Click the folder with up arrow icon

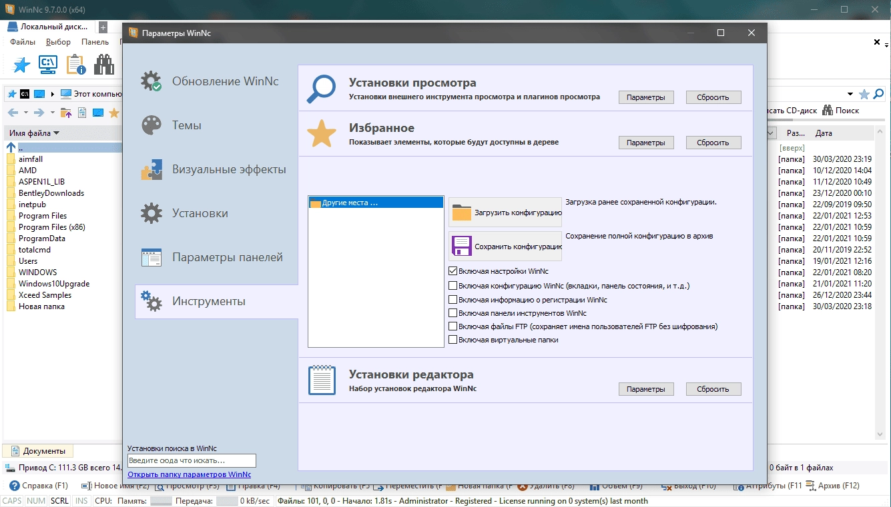(66, 113)
